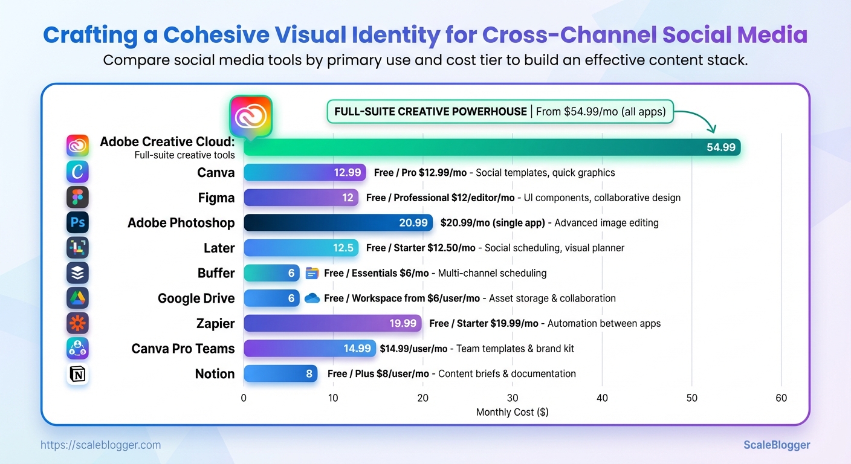Click the large Creative Cloud badge above the chart
This screenshot has height=464, width=851.
[250, 115]
